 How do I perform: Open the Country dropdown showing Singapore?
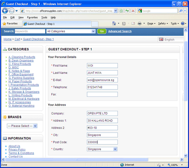pyautogui.click(x=102, y=149)
